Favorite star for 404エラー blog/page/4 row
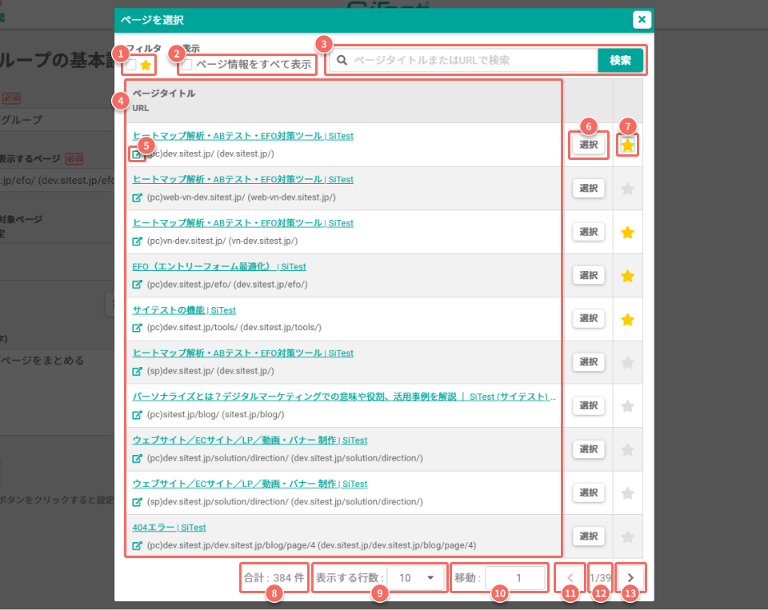Viewport: 768px width, 610px height. tap(627, 536)
